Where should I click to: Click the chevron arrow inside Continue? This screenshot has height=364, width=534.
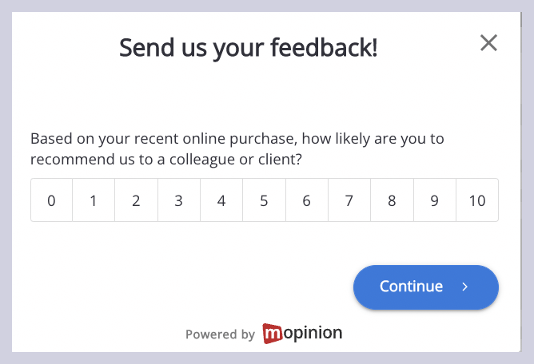pyautogui.click(x=465, y=287)
